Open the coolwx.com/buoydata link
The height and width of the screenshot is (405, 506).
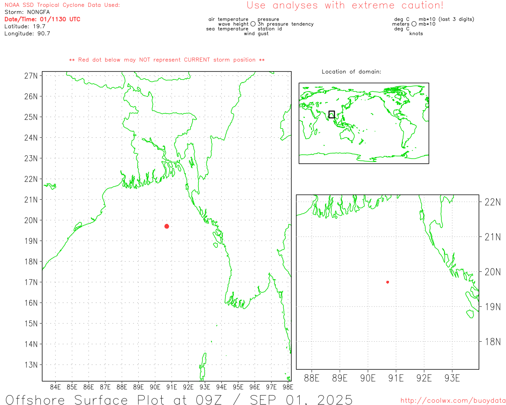coord(453,401)
